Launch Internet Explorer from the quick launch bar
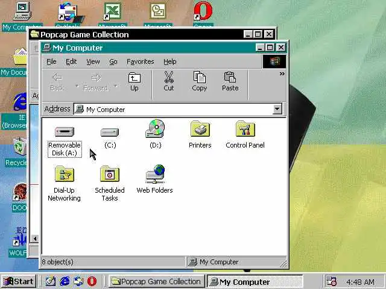386x289 pixels. [65, 281]
